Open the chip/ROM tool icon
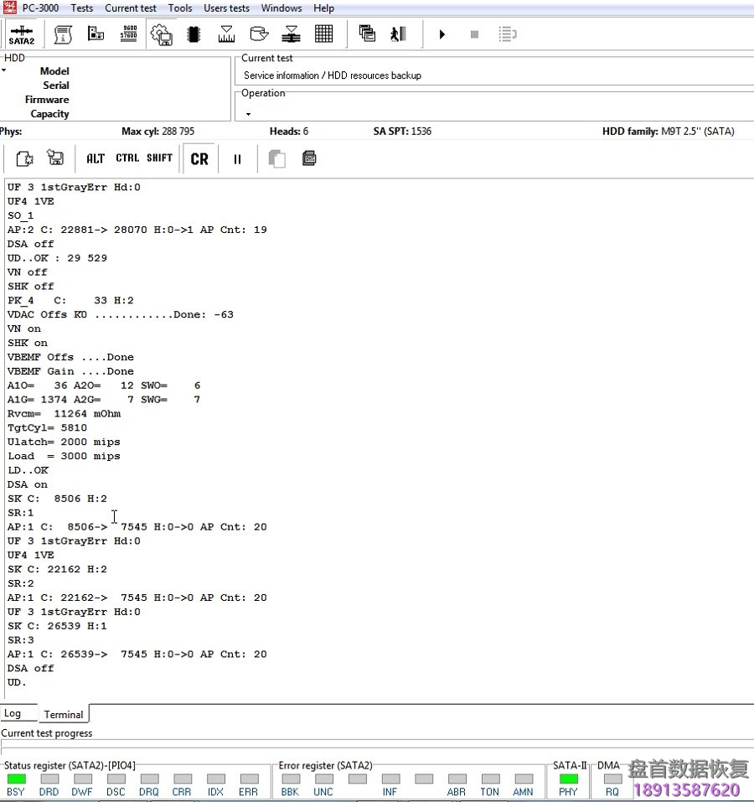Screen dimensions: 754x802 point(194,34)
